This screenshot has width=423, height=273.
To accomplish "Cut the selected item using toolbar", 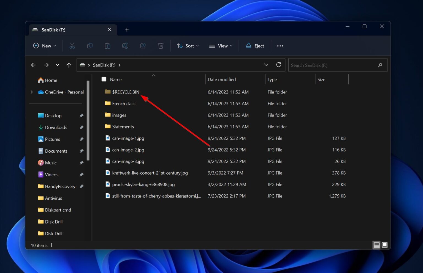I will coord(72,46).
